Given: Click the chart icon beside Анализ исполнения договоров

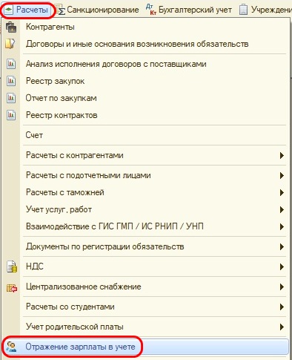Looking at the screenshot, I should pyautogui.click(x=11, y=64).
